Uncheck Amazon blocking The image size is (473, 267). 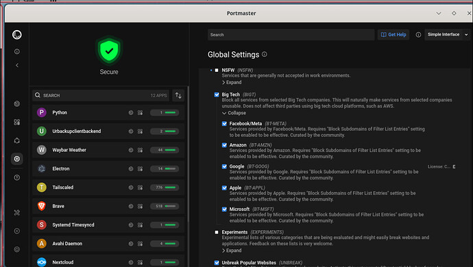(224, 145)
